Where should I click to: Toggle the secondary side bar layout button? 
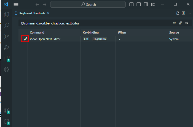(x=146, y=4)
